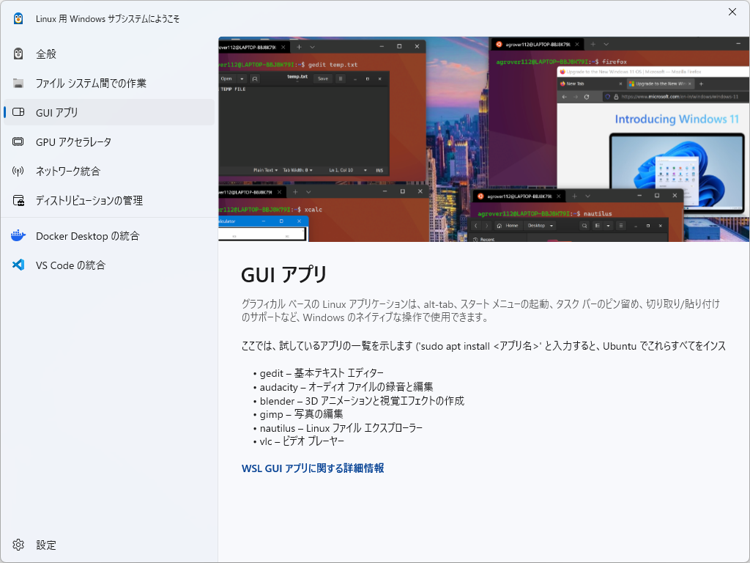Switch to the 全般 section
Viewport: 750px width, 563px height.
coord(47,54)
